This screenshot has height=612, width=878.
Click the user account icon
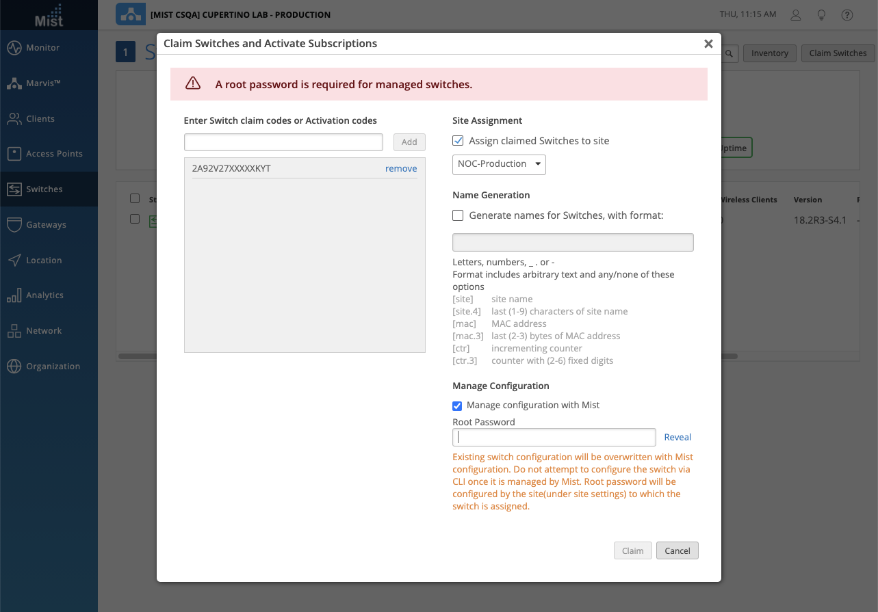tap(796, 14)
